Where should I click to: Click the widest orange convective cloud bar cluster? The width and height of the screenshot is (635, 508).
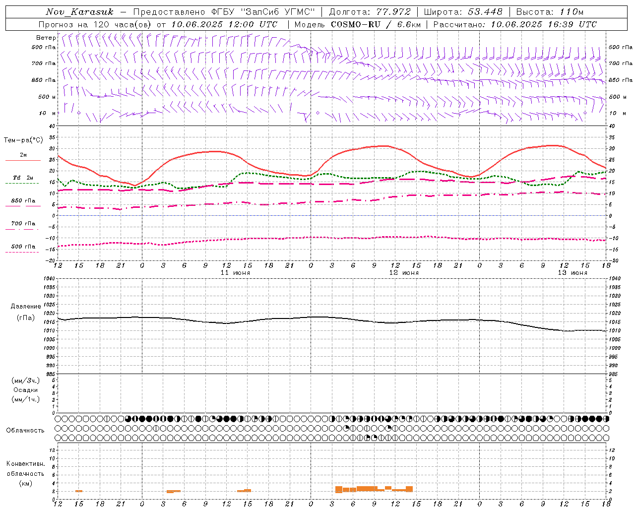[374, 489]
